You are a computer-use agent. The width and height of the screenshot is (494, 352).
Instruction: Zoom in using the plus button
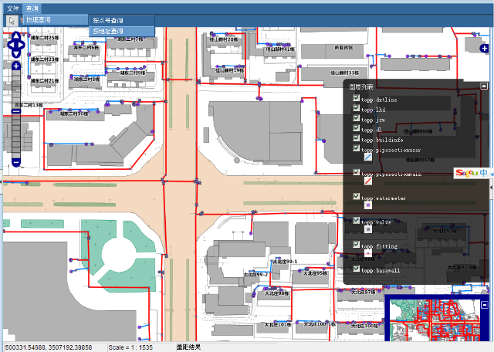pos(16,66)
